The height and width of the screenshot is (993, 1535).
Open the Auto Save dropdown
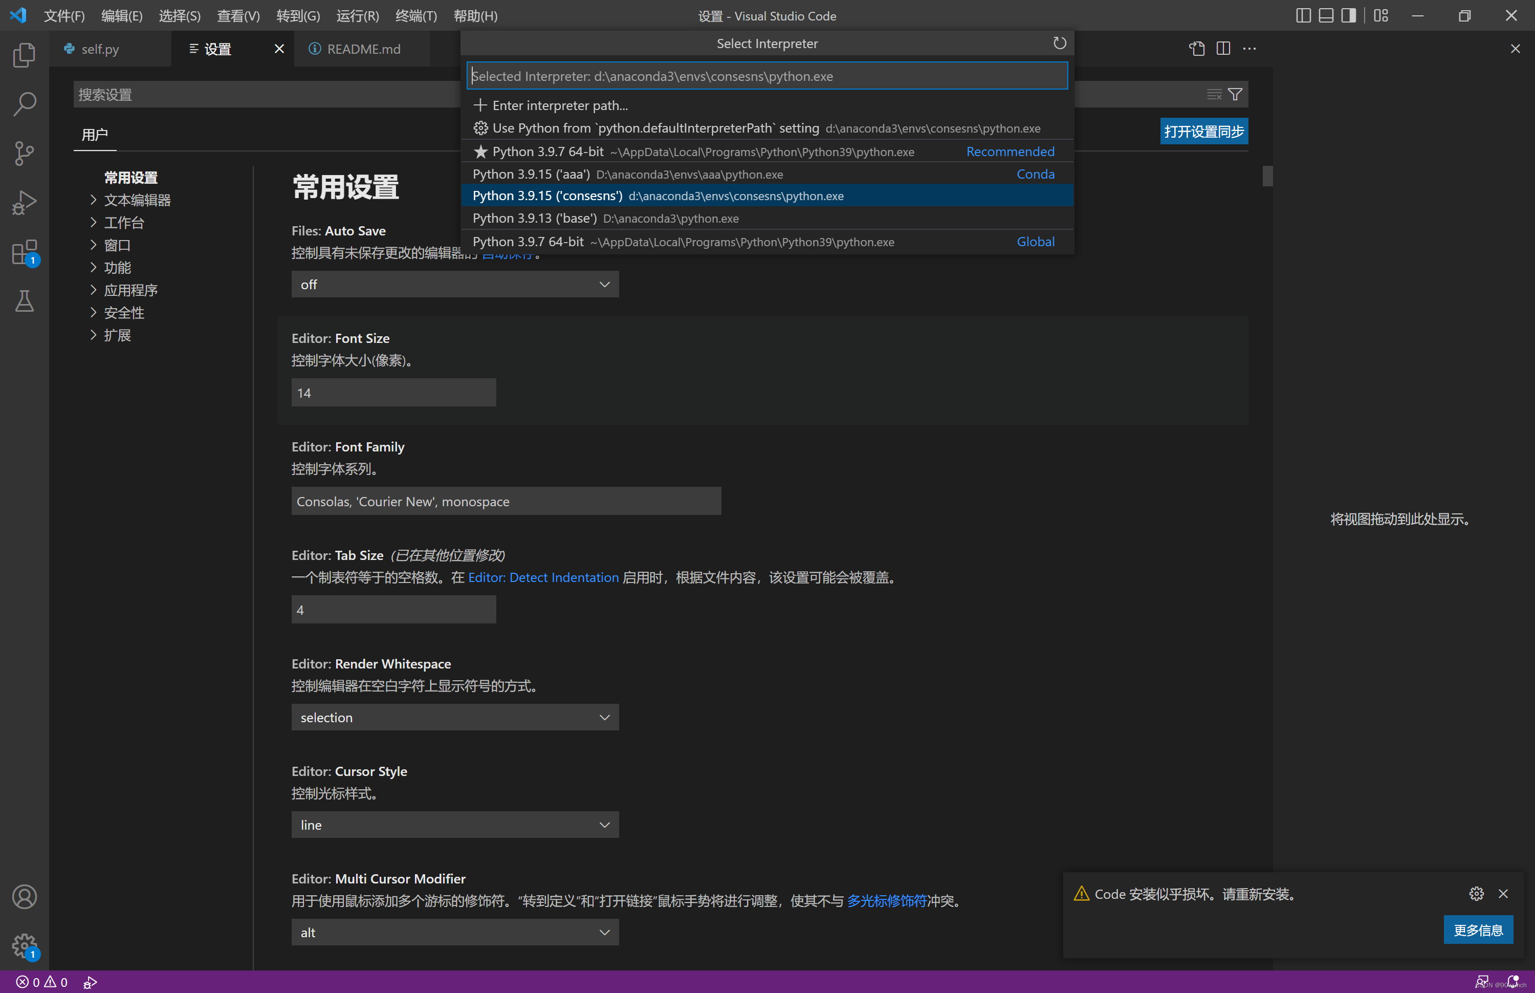tap(455, 285)
